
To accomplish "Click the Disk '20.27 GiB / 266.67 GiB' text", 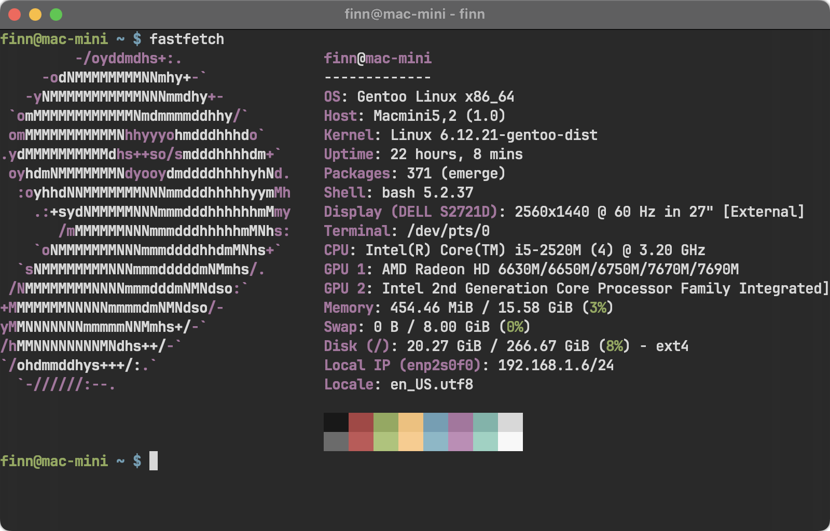I will [x=498, y=346].
